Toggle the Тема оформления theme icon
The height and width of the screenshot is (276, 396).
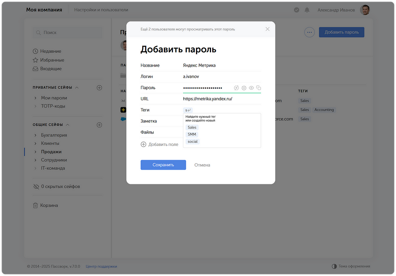pyautogui.click(x=334, y=266)
